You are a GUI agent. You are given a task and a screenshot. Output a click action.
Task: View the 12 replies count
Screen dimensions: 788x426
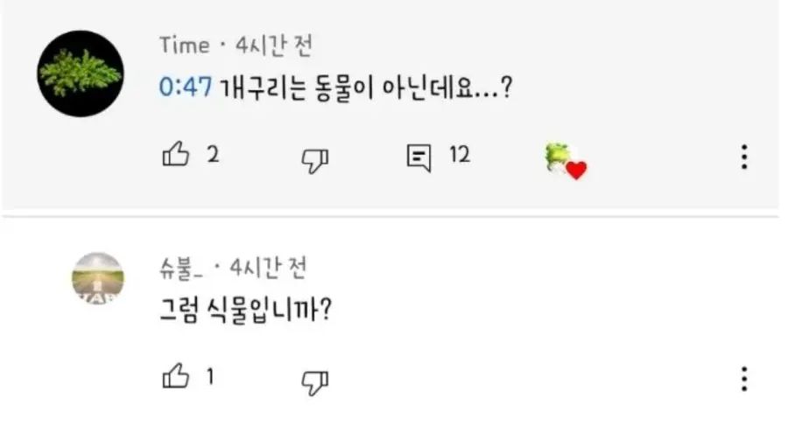pyautogui.click(x=460, y=155)
